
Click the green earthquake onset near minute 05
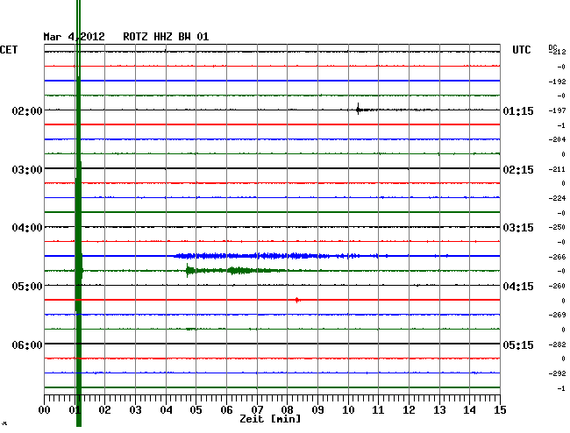coord(188,270)
